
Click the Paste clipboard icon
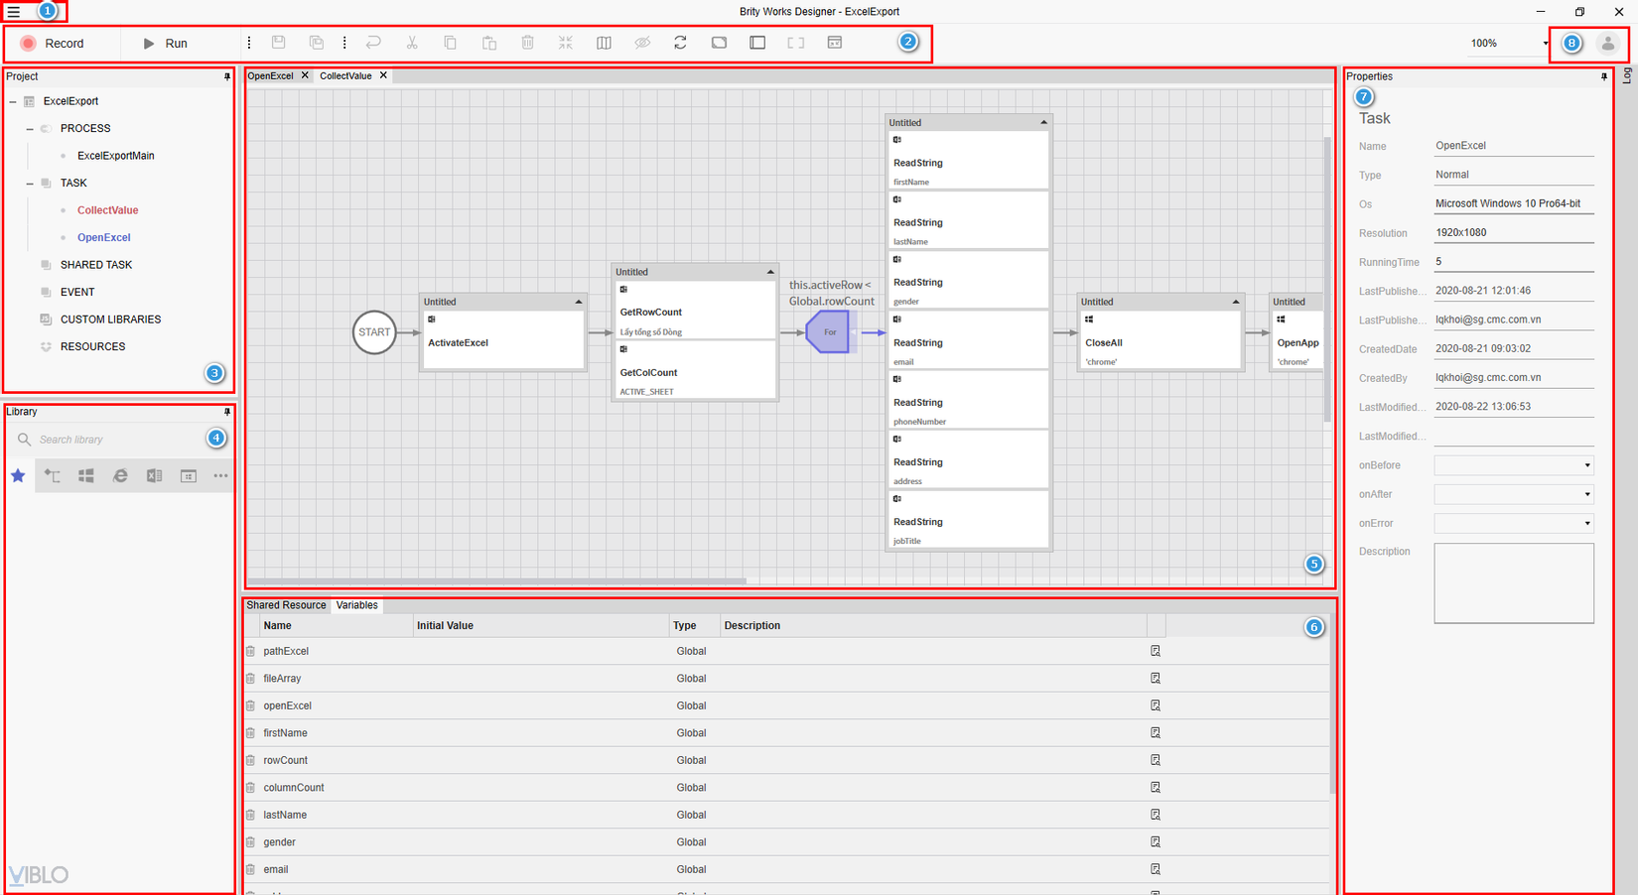[x=489, y=43]
